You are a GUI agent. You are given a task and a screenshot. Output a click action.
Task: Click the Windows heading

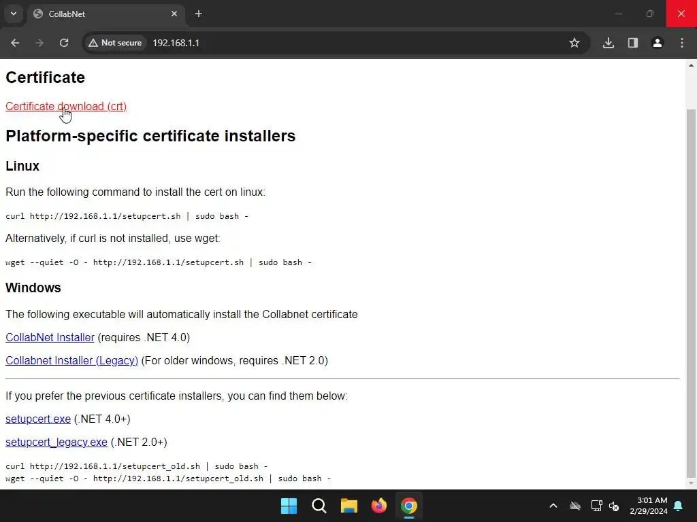(33, 288)
